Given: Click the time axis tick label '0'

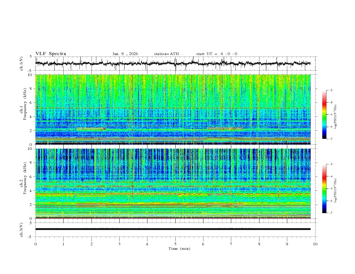Looking at the screenshot, I should click(35, 244).
